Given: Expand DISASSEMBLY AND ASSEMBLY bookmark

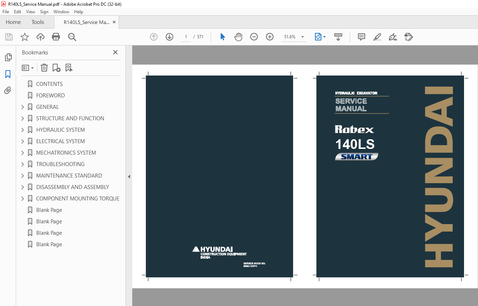Looking at the screenshot, I should [x=23, y=187].
